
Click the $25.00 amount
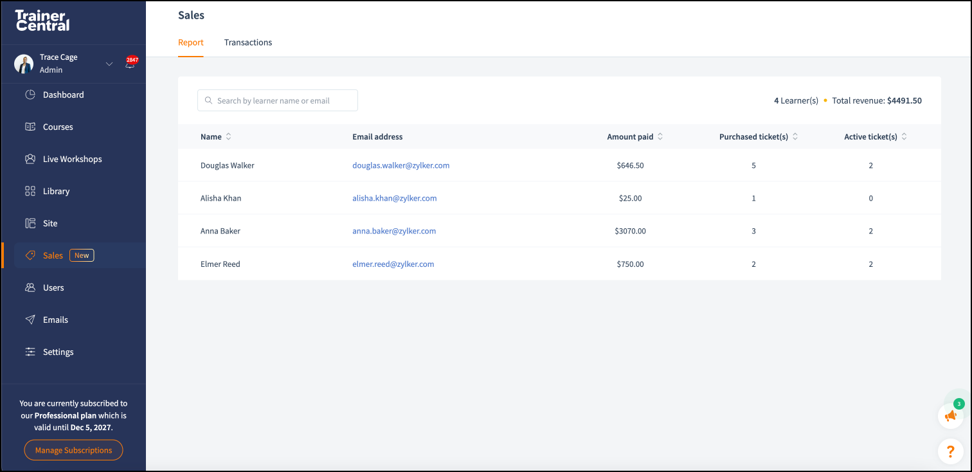click(x=630, y=198)
